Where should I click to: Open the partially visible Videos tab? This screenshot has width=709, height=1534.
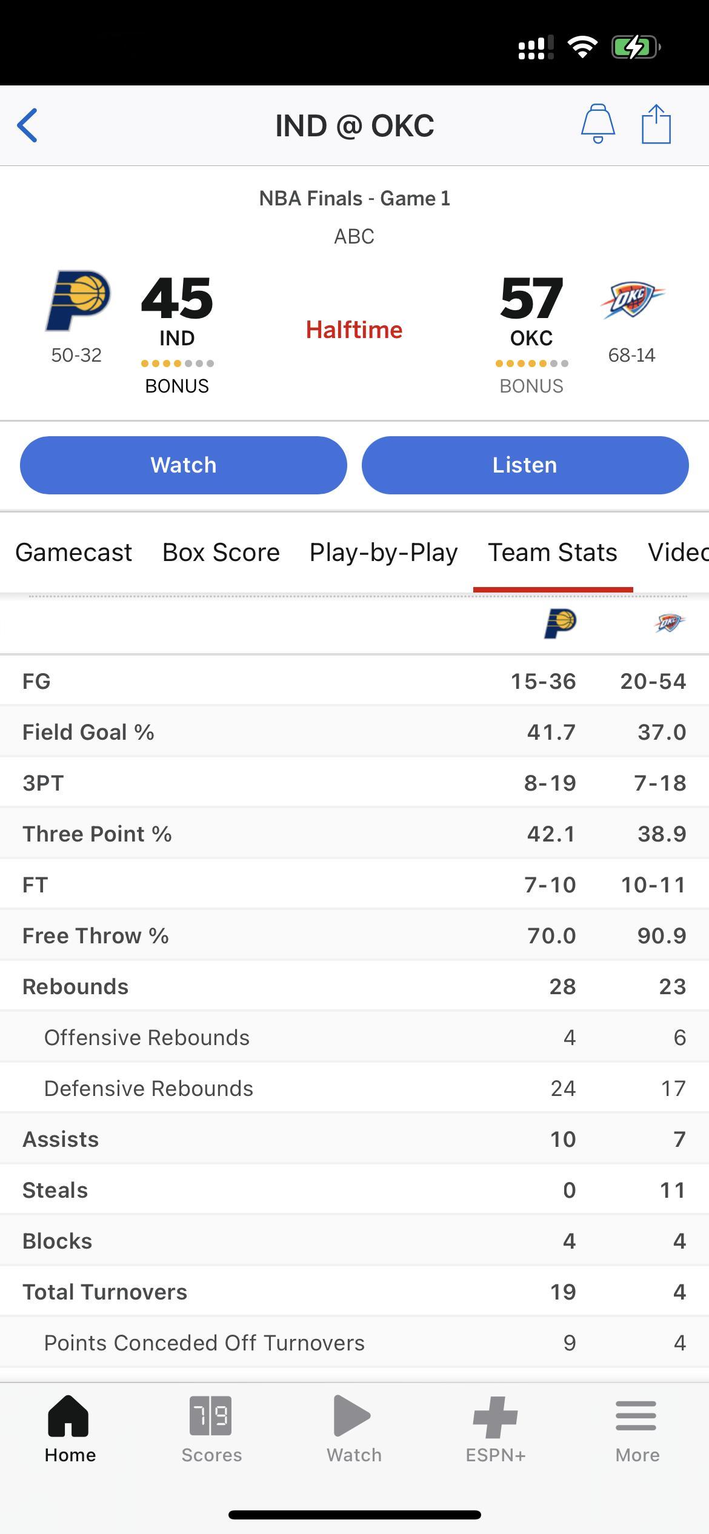tap(678, 553)
